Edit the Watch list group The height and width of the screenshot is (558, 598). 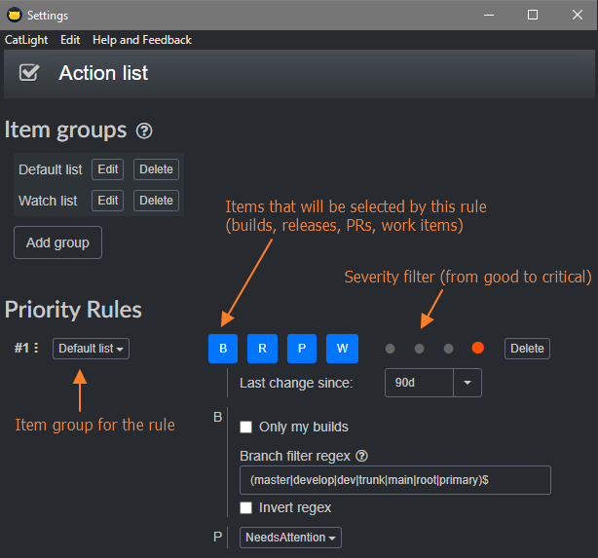107,201
